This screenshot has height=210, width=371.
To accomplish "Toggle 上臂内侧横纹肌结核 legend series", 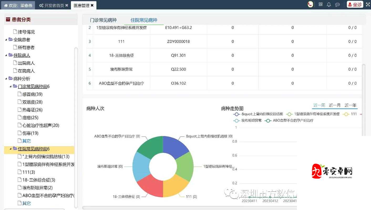I will [258, 114].
